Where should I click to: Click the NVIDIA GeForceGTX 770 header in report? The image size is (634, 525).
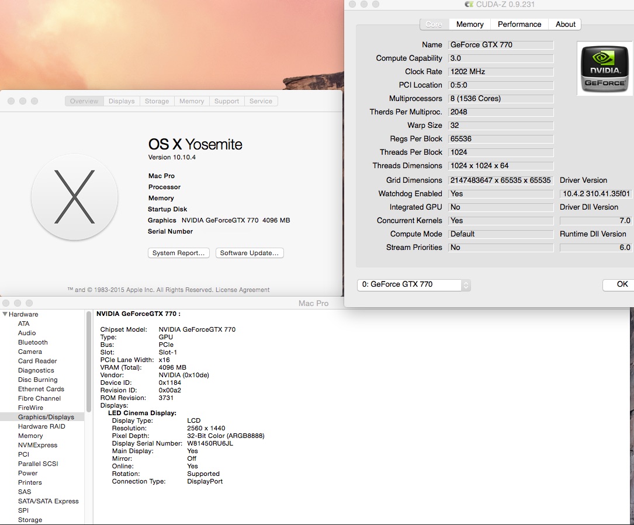[138, 314]
